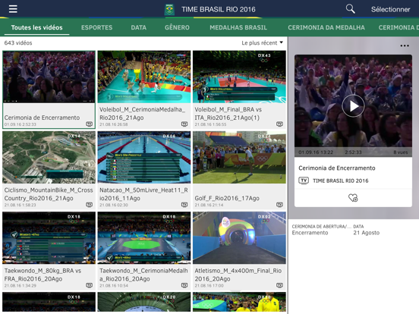419x314 pixels.
Task: Click TV icon on Cerimonia de Encerramento card
Action: pyautogui.click(x=90, y=124)
